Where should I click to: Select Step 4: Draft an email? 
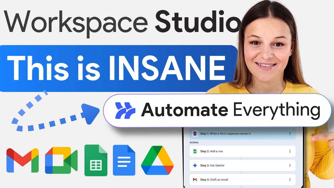tap(243, 179)
